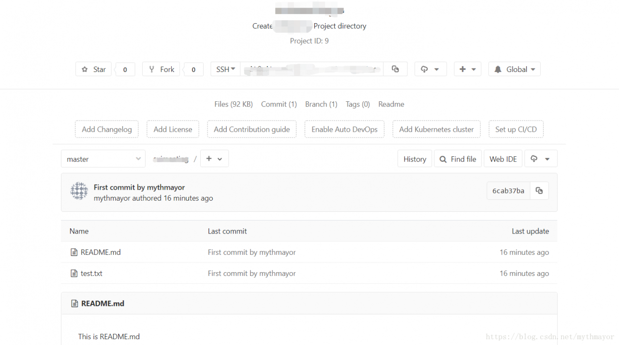The image size is (619, 345).
Task: Star the project
Action: 94,69
